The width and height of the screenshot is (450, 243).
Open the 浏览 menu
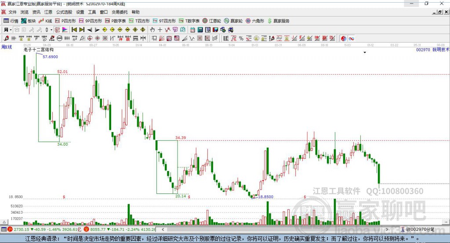pos(25,12)
